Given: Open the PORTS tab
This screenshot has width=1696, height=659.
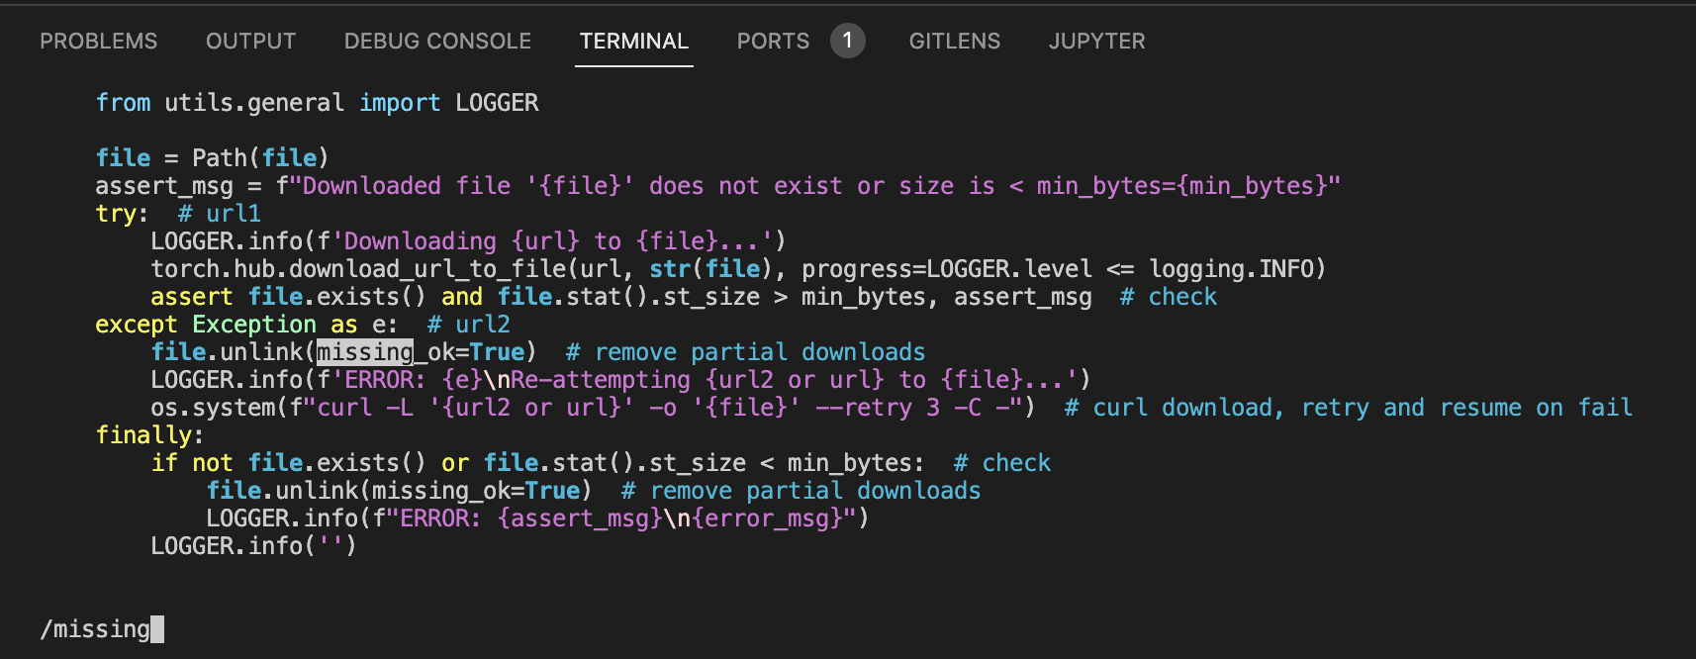Looking at the screenshot, I should tap(773, 42).
